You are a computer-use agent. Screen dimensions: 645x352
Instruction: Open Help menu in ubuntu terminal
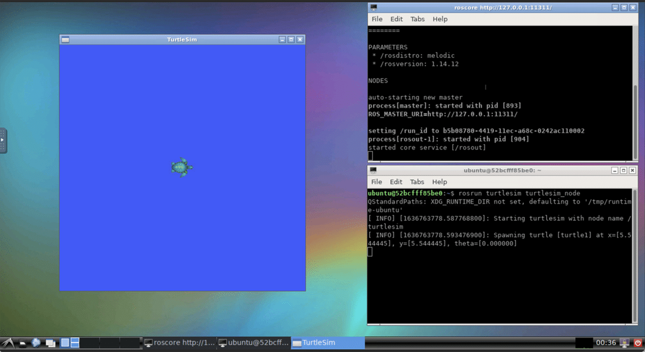click(x=440, y=182)
